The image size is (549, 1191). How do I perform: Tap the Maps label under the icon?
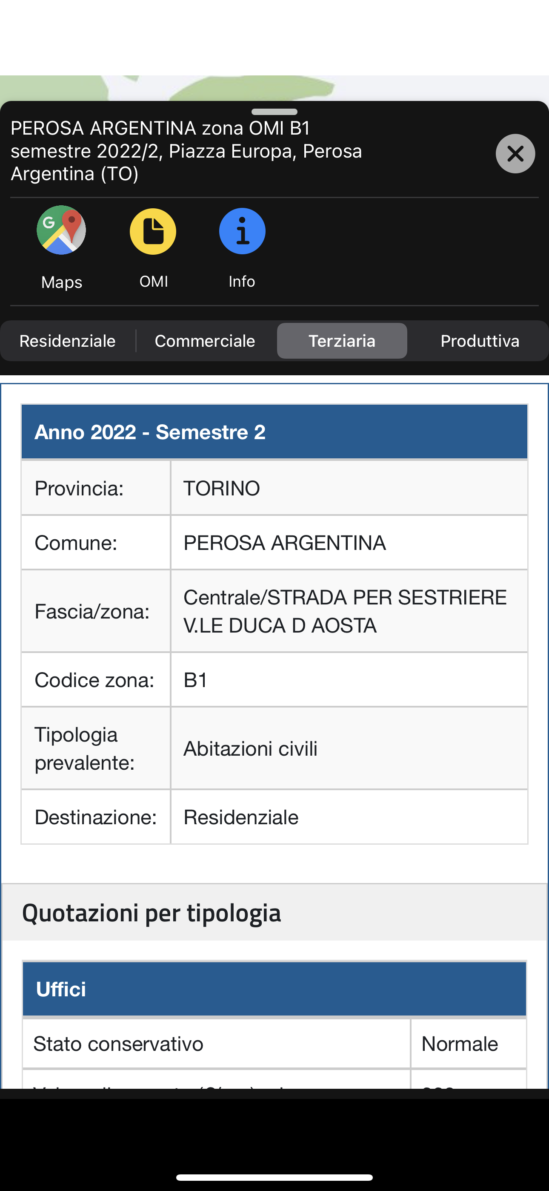click(61, 282)
